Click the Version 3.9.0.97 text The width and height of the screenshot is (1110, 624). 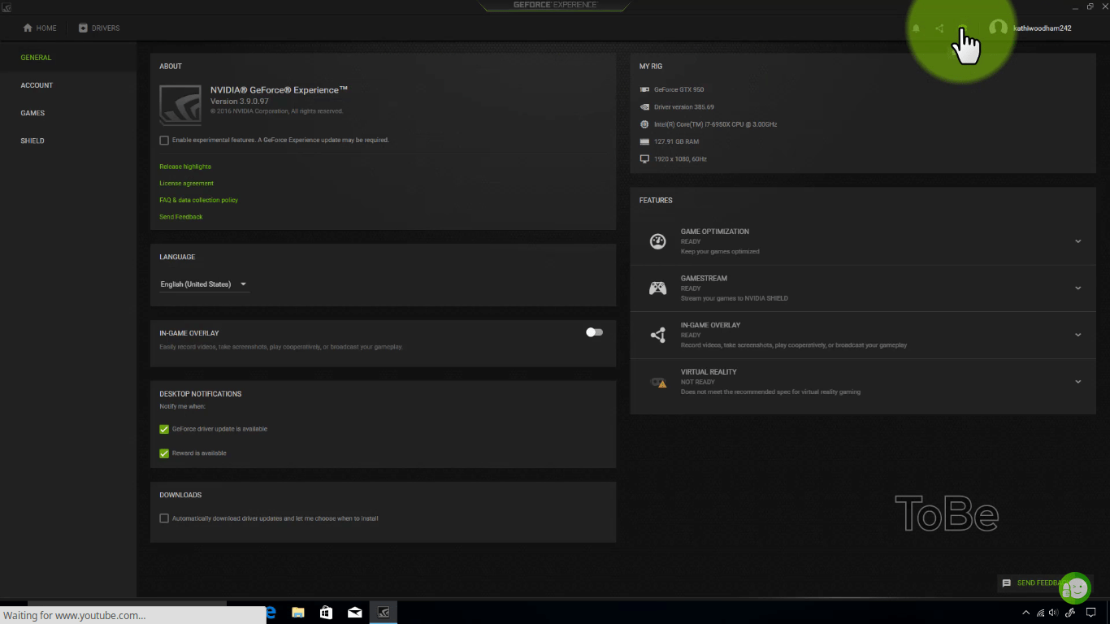(x=239, y=102)
